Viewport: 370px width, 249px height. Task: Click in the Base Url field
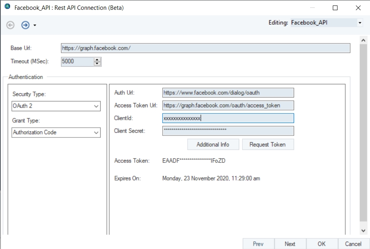click(x=206, y=48)
